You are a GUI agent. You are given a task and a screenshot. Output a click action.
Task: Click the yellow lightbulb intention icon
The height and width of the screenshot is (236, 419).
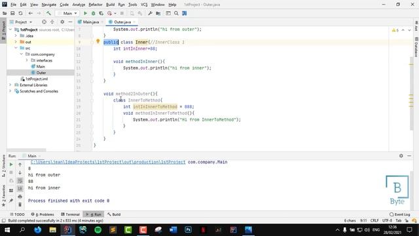point(98,41)
